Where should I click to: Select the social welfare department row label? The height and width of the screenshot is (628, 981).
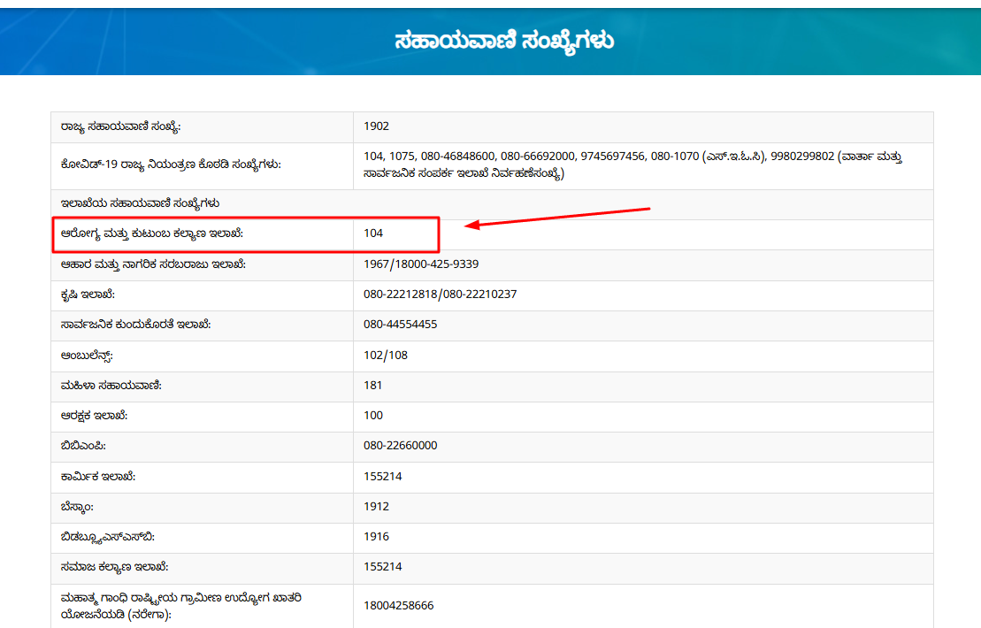[x=116, y=566]
